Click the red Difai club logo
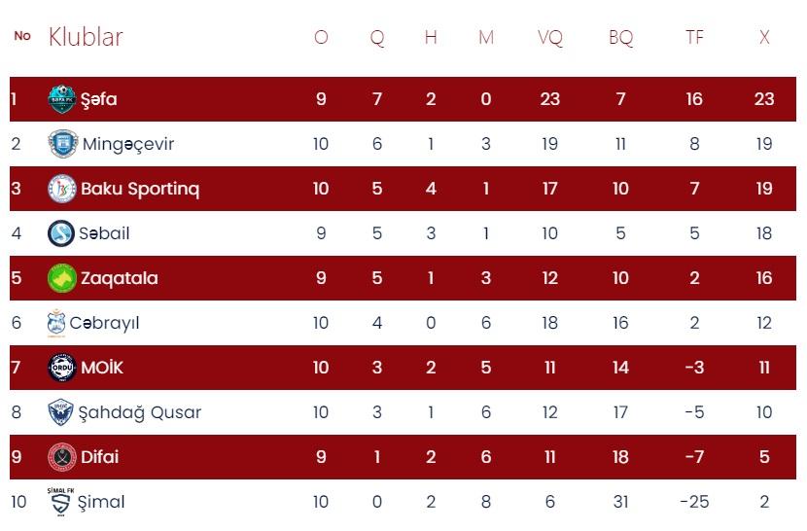 pos(62,457)
